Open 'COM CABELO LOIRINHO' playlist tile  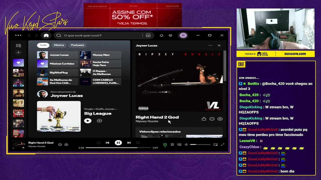coord(101,81)
